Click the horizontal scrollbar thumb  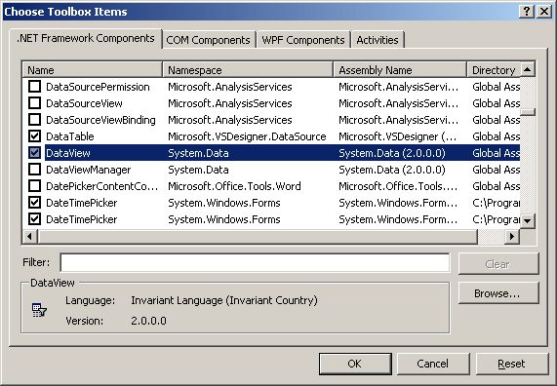pyautogui.click(x=258, y=236)
